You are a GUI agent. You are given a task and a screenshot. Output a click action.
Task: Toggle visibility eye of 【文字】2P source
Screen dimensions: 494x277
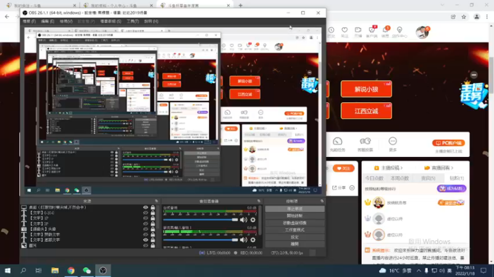pos(146,223)
